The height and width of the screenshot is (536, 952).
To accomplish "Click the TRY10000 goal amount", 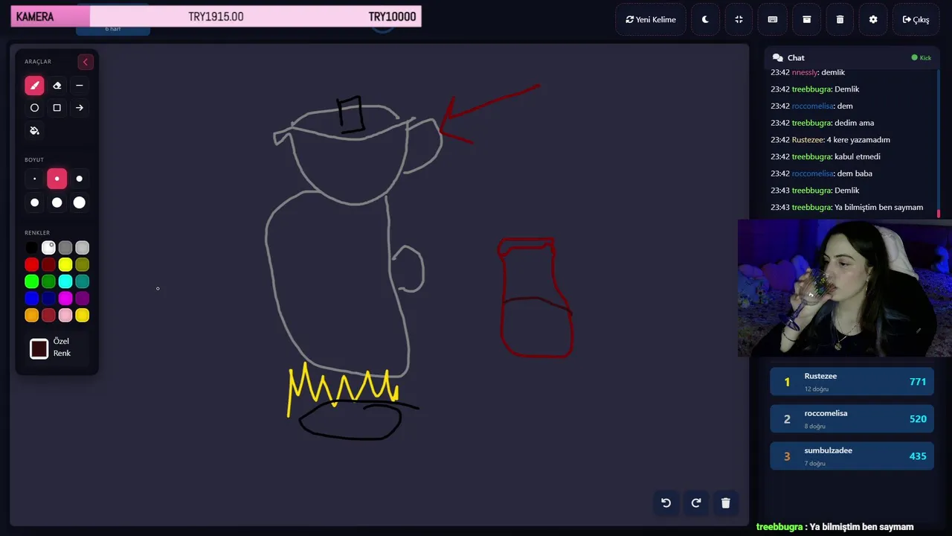I will [x=392, y=16].
